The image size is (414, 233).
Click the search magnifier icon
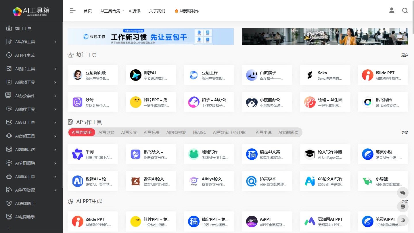point(405,11)
